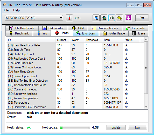The height and width of the screenshot is (135, 154).
Task: Click the Next update progress bar
Action: pos(75,127)
